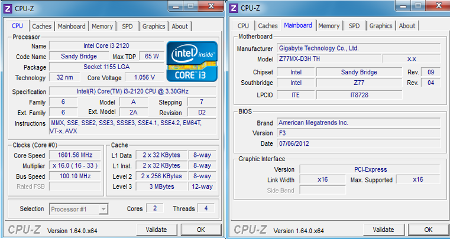Close the left CPU-Z window
Screen dimensions: 450x239
[x=212, y=6]
